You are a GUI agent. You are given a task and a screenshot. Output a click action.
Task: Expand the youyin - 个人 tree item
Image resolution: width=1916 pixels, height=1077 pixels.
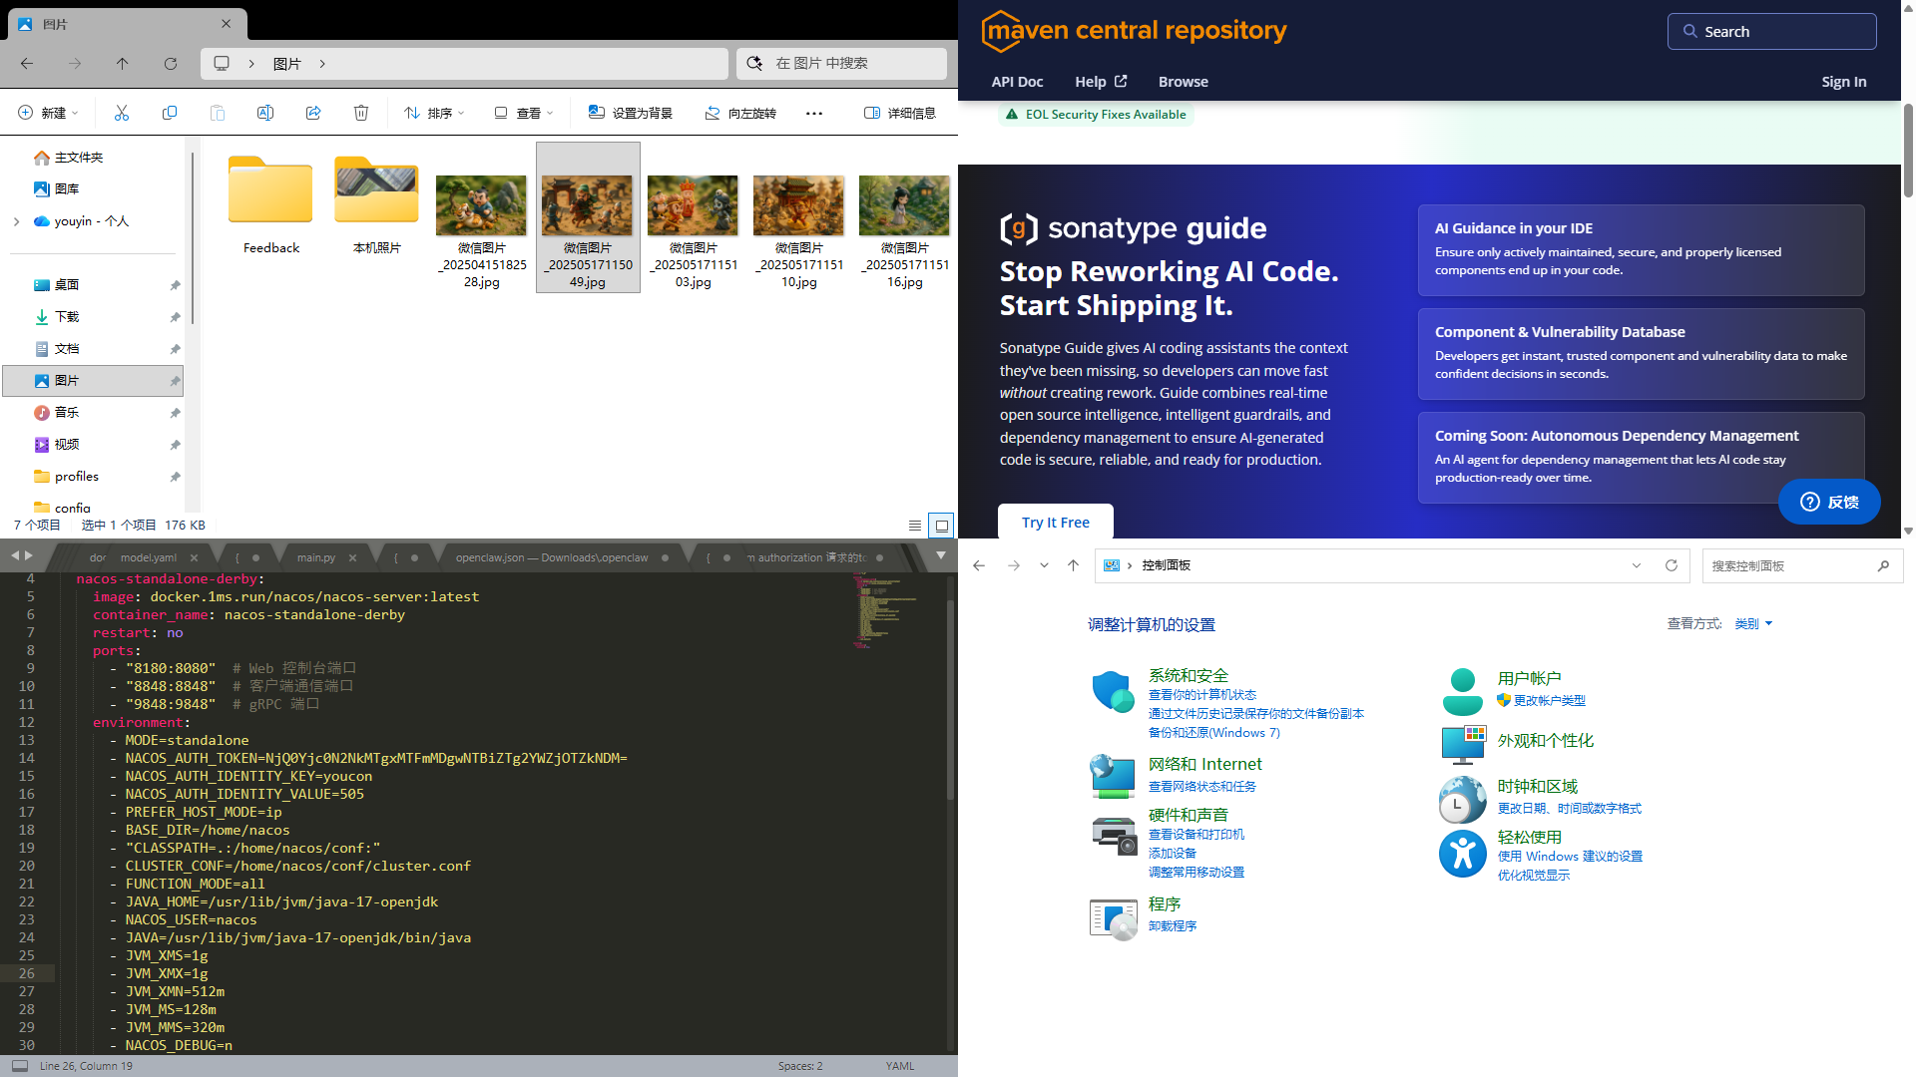(16, 221)
